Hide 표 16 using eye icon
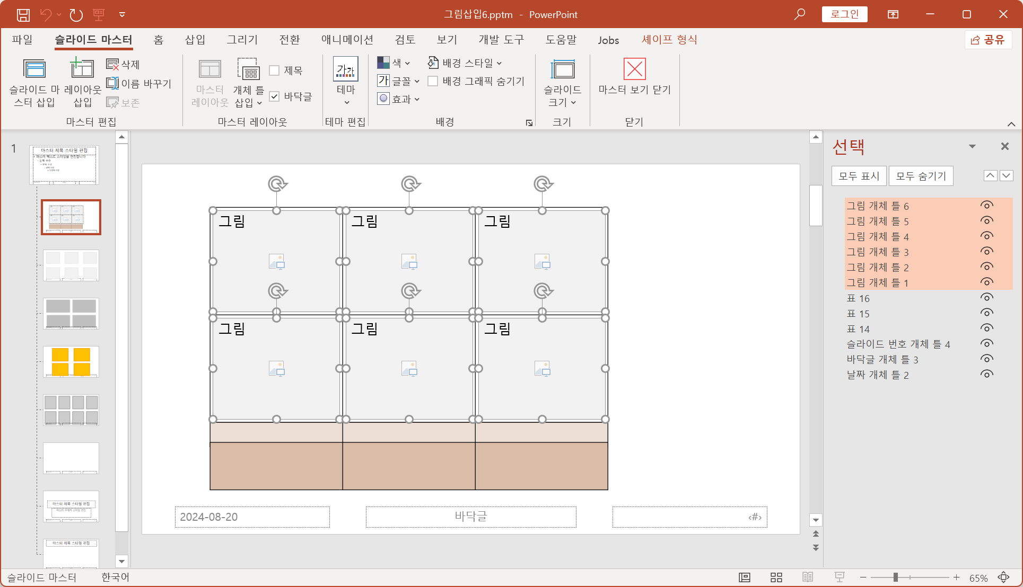The image size is (1023, 587). tap(986, 298)
